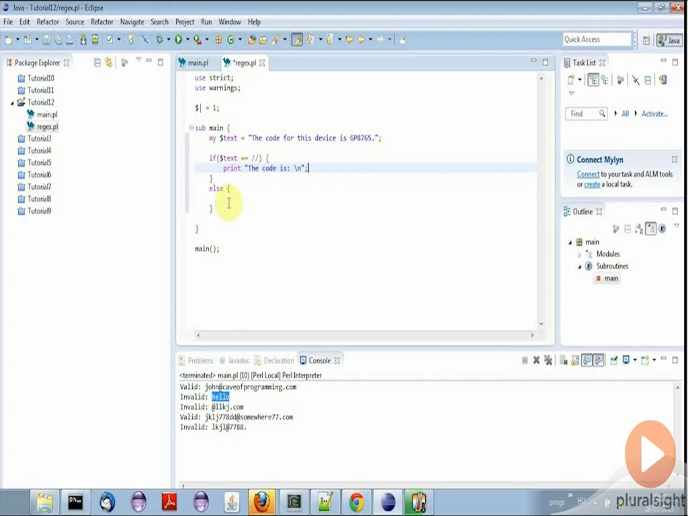This screenshot has height=516, width=688.
Task: Collapse main root node in Outline
Action: click(570, 242)
